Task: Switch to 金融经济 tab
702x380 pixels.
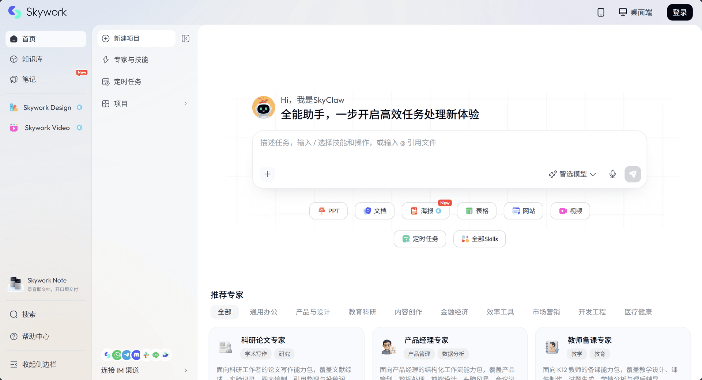Action: 454,312
